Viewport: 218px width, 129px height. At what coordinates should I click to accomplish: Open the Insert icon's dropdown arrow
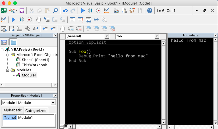click(17, 11)
